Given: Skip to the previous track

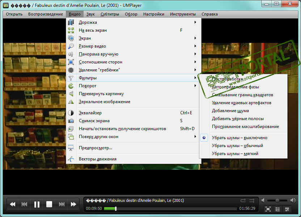Looking at the screenshot, I should pyautogui.click(x=24, y=204).
